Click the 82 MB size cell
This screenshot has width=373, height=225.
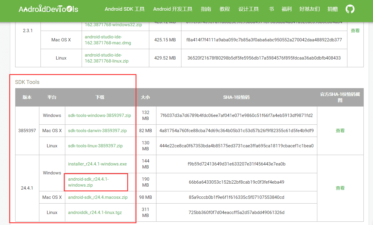(x=145, y=131)
